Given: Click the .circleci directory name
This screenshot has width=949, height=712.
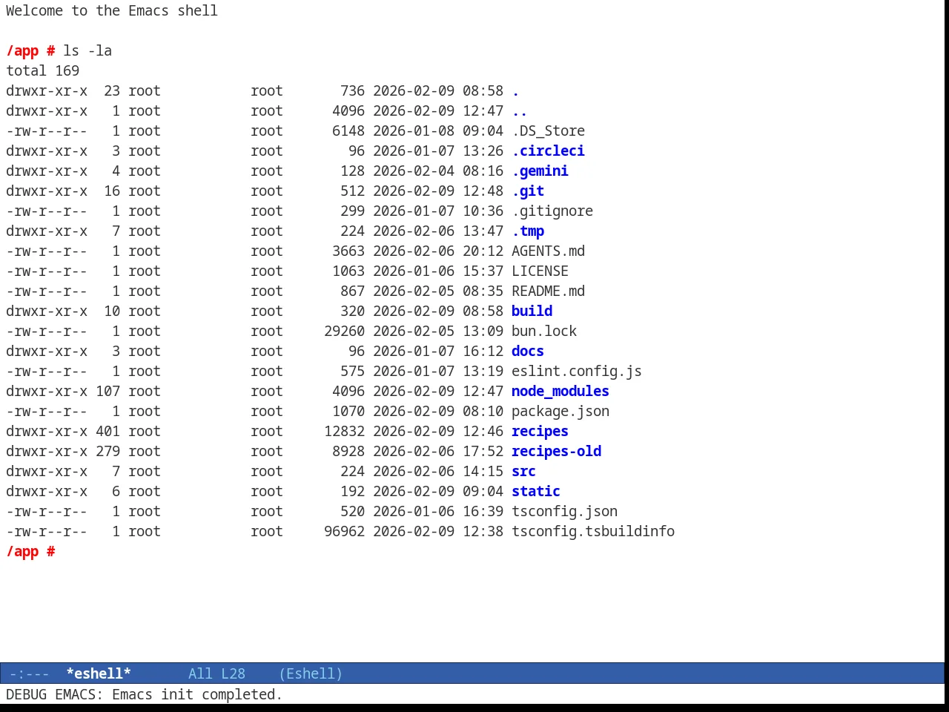Looking at the screenshot, I should pos(548,151).
